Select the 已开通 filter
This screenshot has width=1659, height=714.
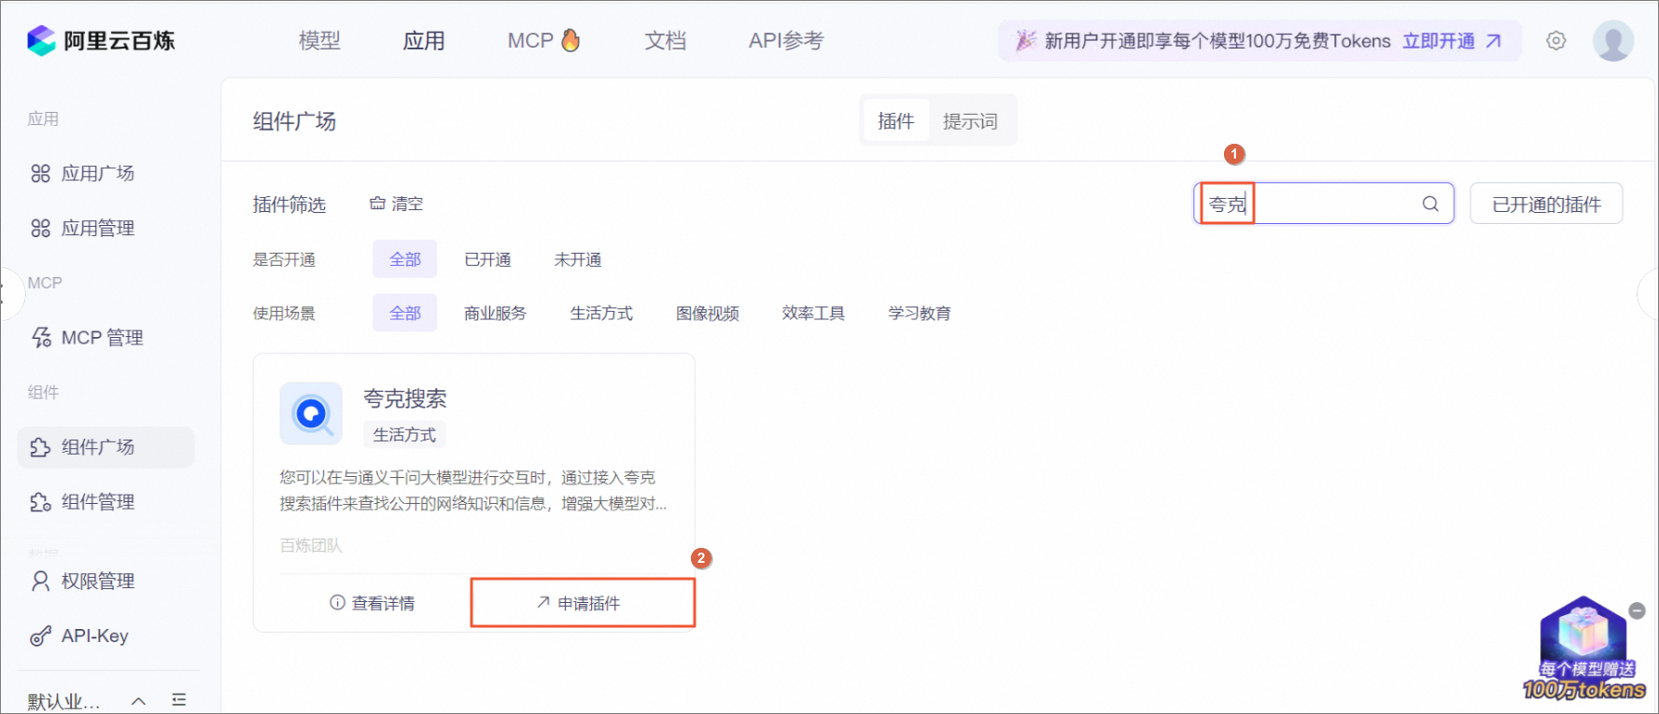[487, 259]
